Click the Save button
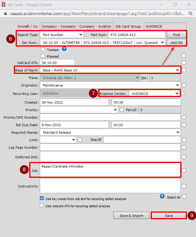 [x=169, y=216]
